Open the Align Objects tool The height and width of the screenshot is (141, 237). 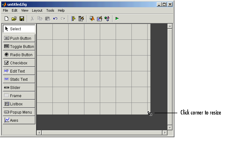pos(73,19)
